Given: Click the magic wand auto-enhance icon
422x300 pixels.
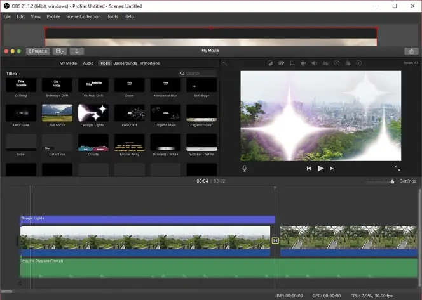Looking at the screenshot, I should click(224, 63).
